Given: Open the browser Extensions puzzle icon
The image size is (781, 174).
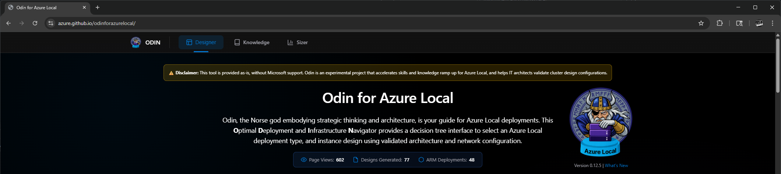Looking at the screenshot, I should coord(720,23).
